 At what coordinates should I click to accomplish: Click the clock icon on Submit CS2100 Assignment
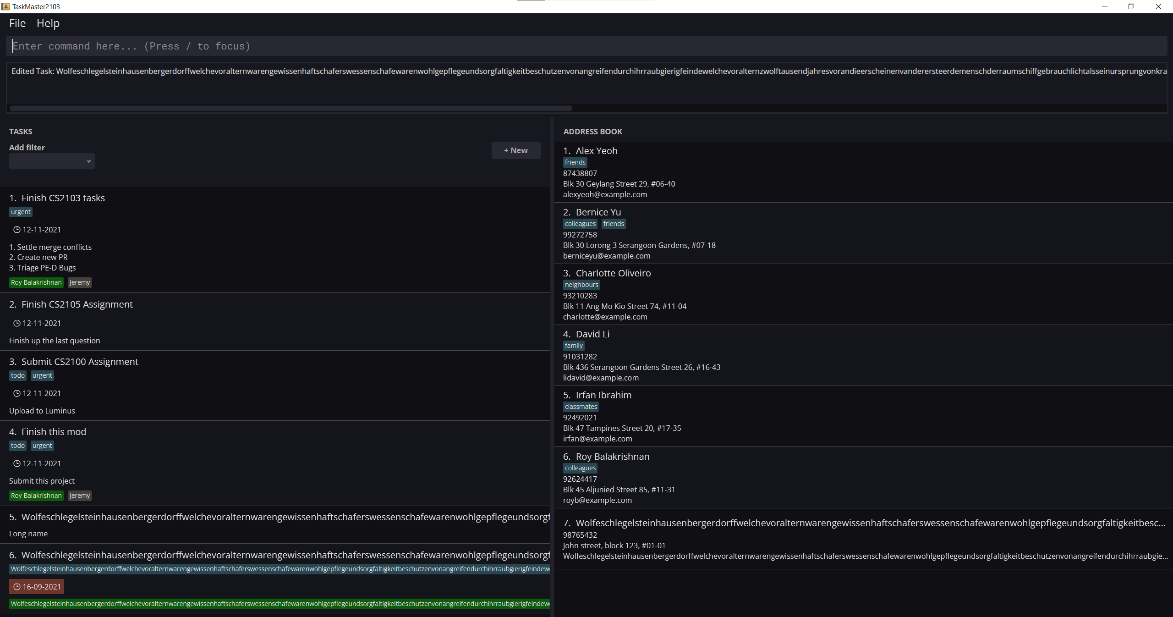pyautogui.click(x=17, y=393)
